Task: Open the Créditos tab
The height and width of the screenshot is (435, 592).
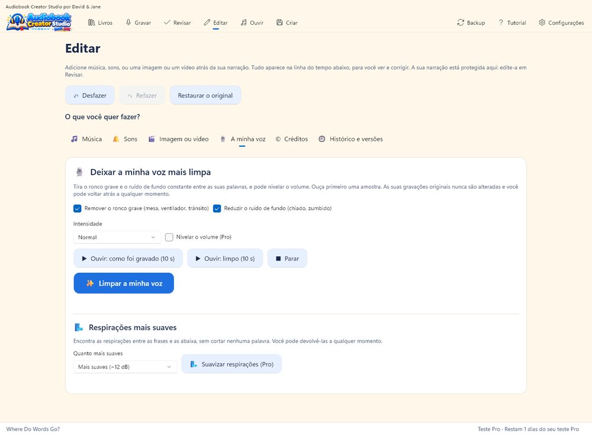Action: pos(291,139)
